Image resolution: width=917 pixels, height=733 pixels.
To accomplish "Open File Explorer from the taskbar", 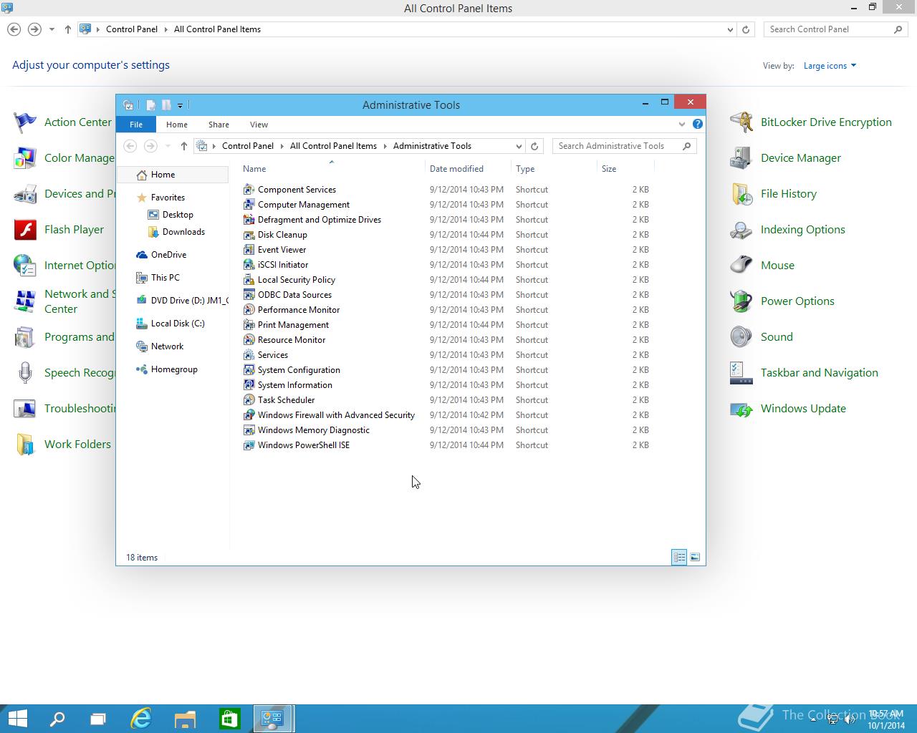I will pos(185,719).
